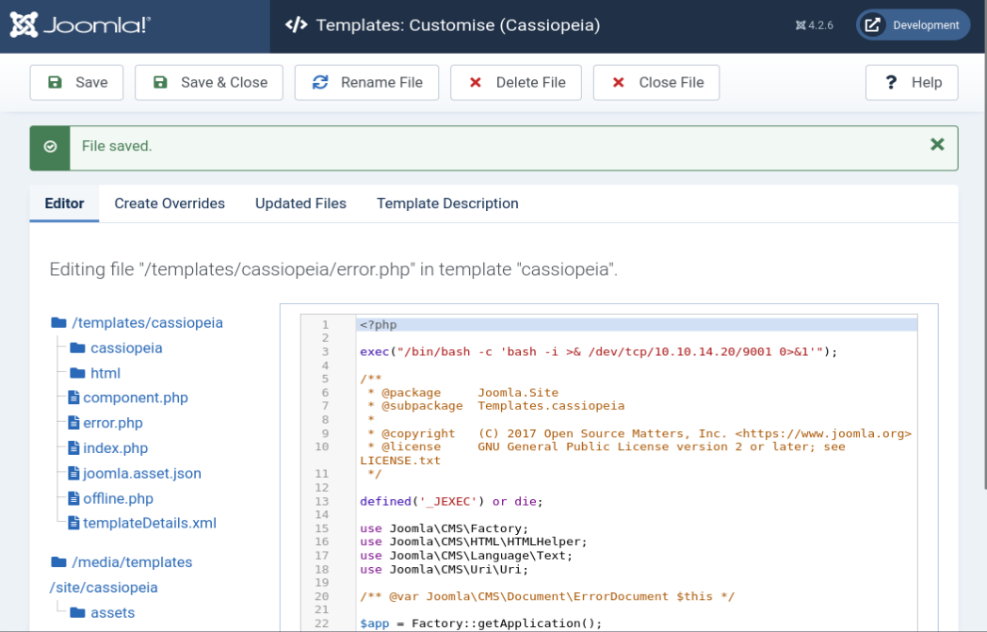
Task: Click the @package Joomla.Site comment line
Action: (460, 393)
